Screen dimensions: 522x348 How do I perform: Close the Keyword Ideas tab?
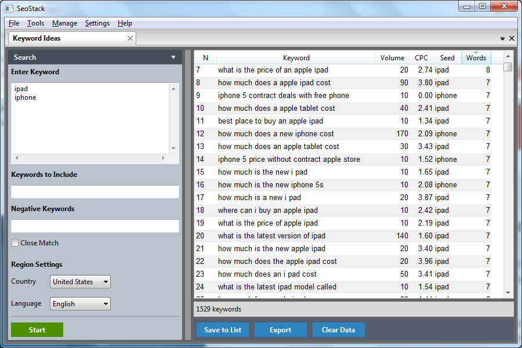point(130,38)
